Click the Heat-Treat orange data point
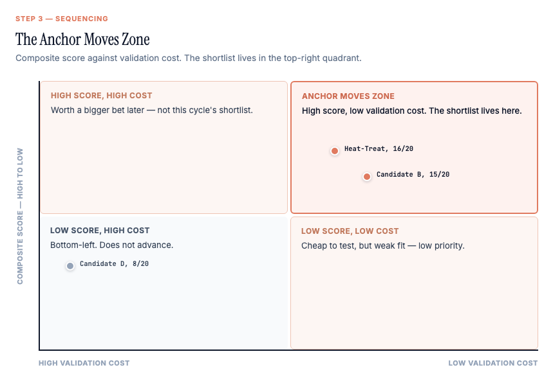The image size is (553, 381). pos(335,151)
